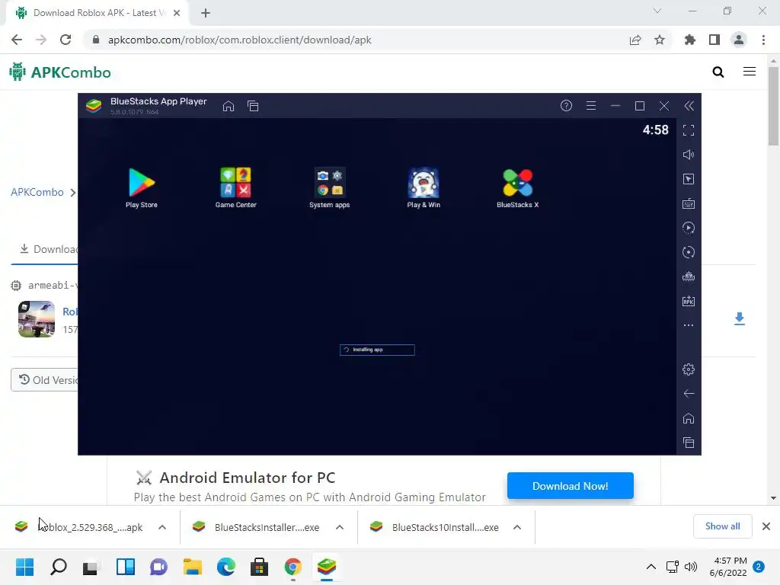Screen dimensions: 780x585
Task: Collapse the BlueStacks side toolbar
Action: 689,105
